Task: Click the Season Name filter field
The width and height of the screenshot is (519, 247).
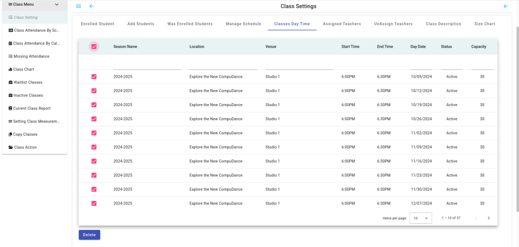Action: click(147, 65)
